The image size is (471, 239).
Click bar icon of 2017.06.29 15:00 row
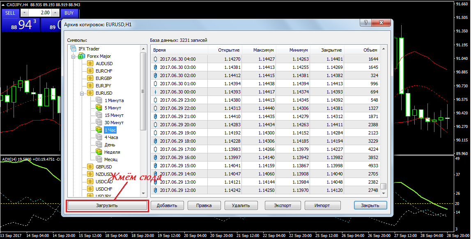click(x=155, y=166)
